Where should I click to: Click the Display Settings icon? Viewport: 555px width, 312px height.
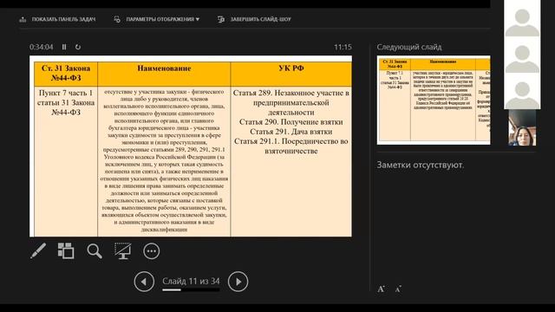pos(117,19)
